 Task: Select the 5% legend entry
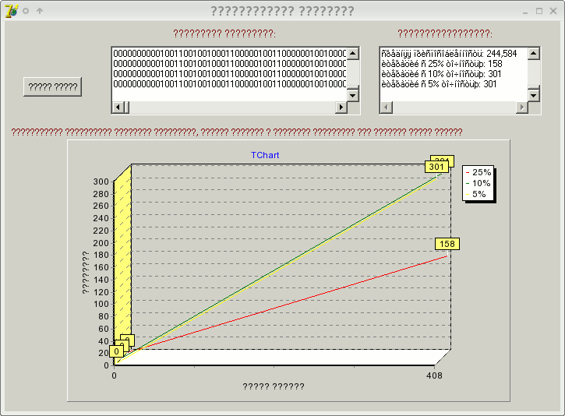479,194
